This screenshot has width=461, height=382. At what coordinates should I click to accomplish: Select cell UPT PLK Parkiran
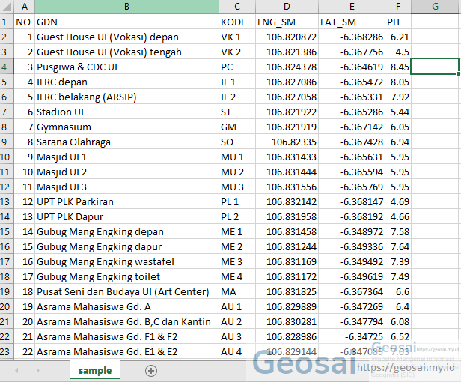126,201
